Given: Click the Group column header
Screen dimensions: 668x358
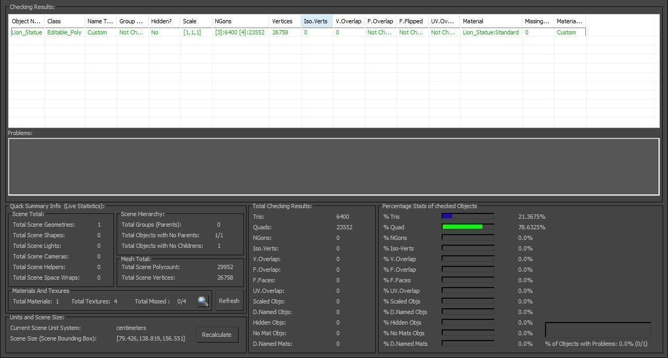Looking at the screenshot, I should (133, 21).
